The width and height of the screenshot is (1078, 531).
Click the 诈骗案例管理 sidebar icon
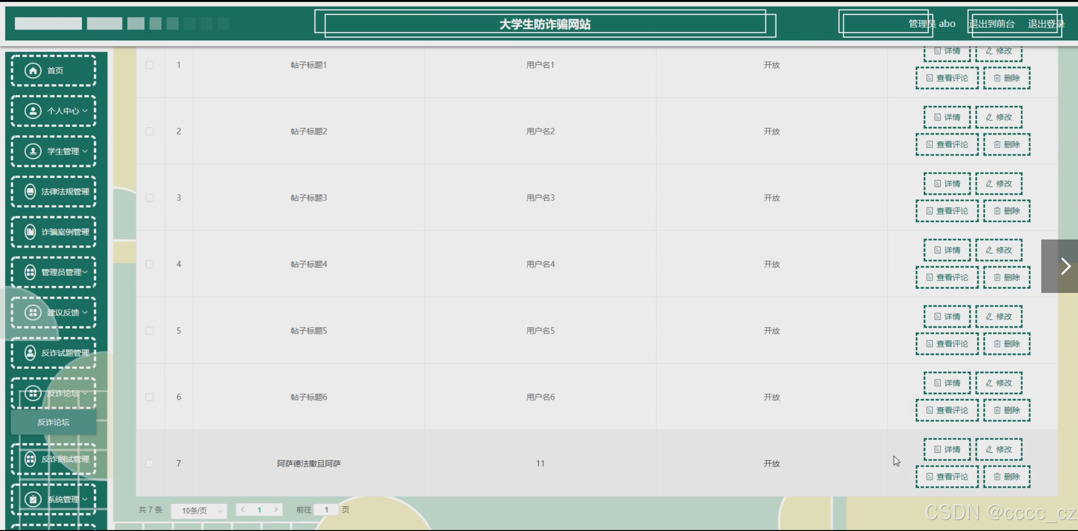[30, 232]
